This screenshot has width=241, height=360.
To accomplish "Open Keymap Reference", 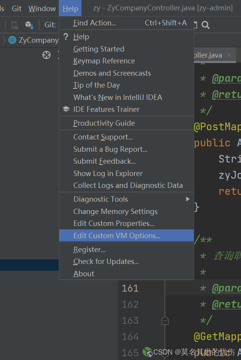I will click(x=126, y=61).
